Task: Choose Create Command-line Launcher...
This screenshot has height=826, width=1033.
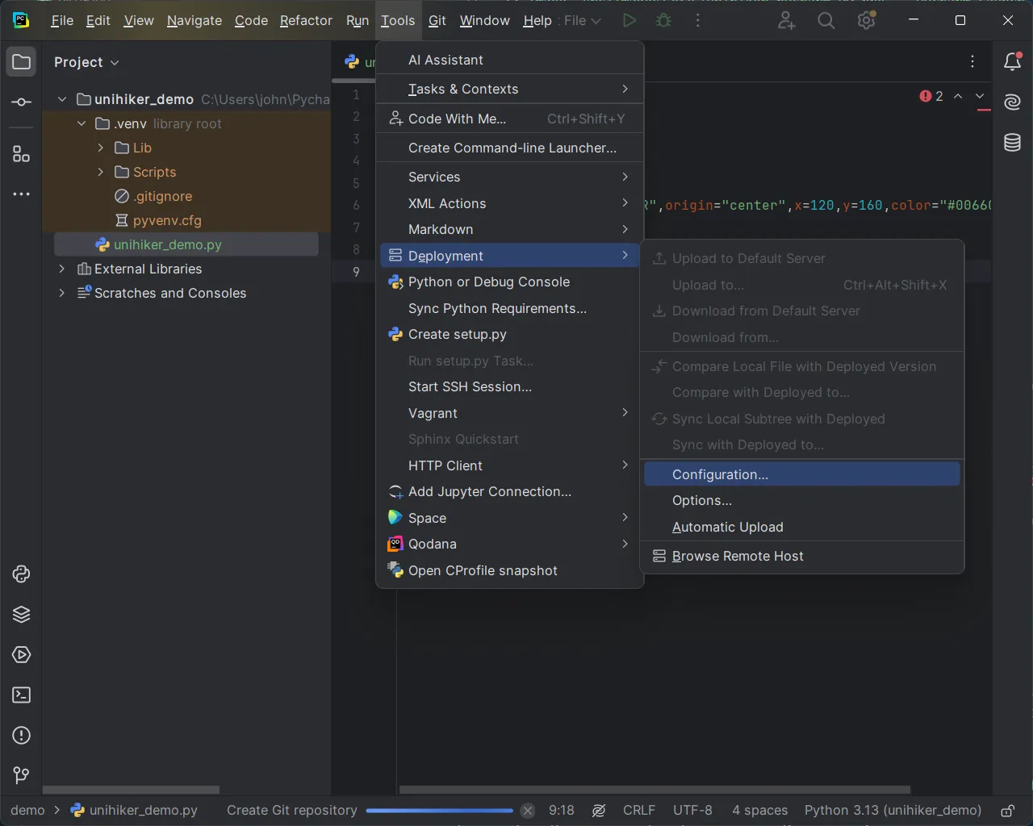Action: (510, 148)
